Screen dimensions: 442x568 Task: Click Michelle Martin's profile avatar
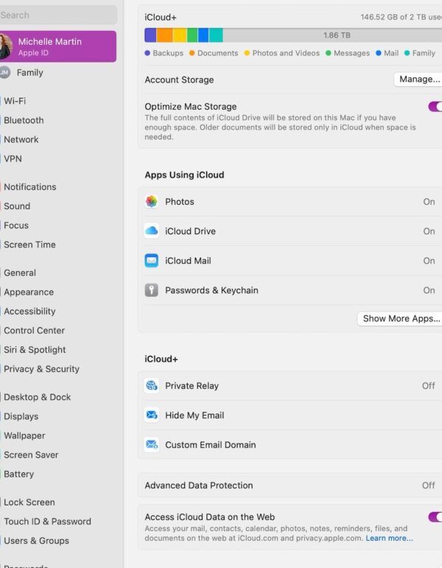(4, 46)
